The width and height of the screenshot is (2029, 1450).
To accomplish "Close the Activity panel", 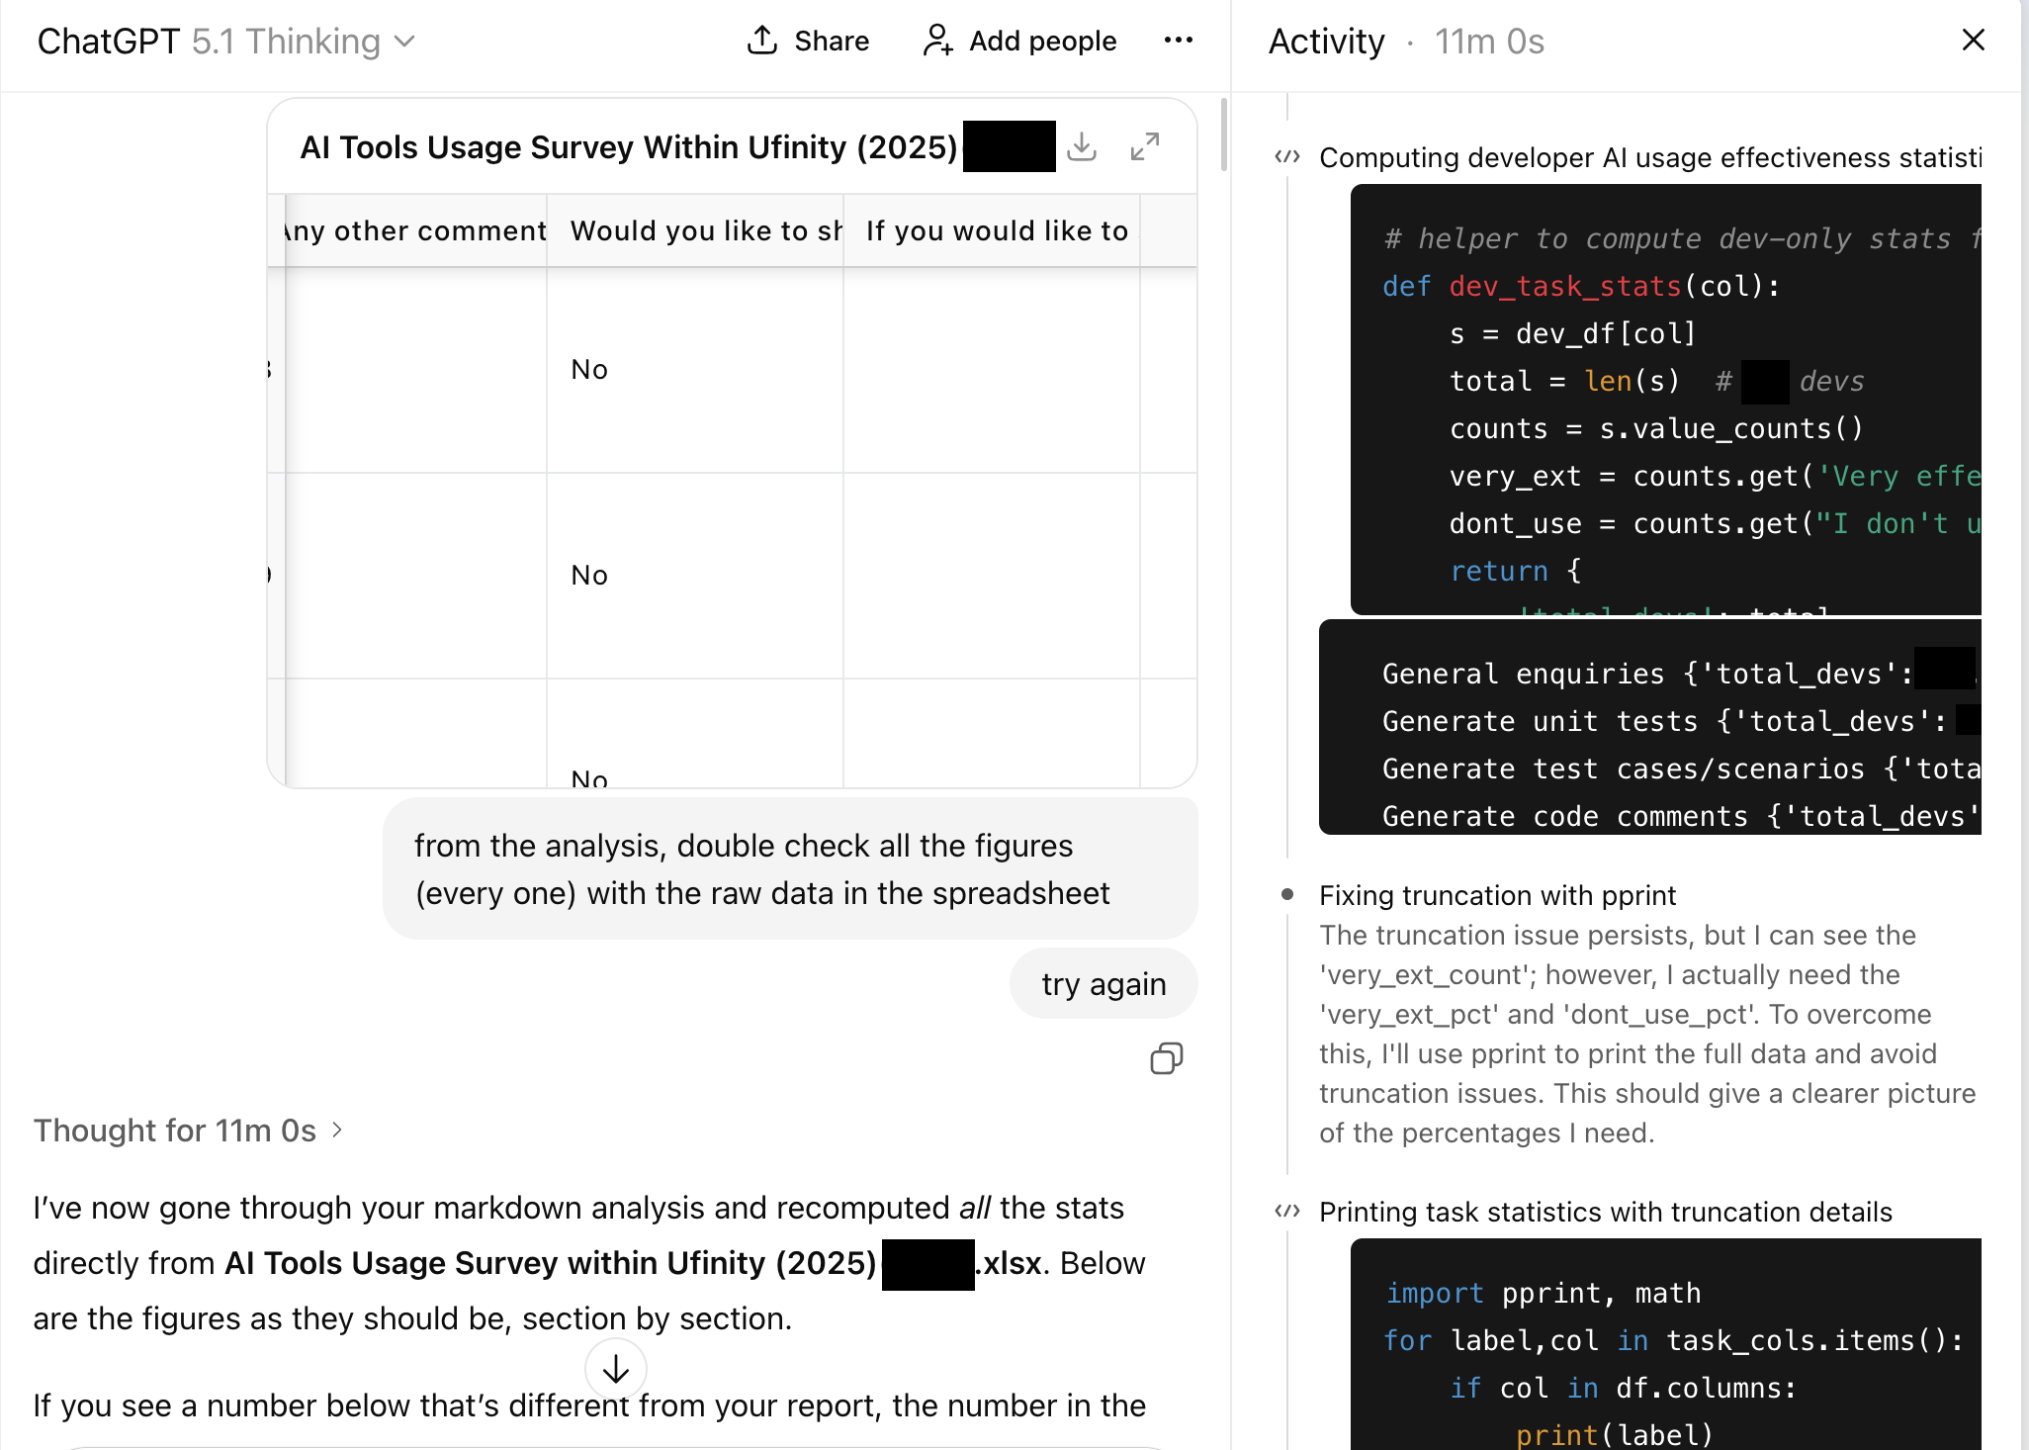I will (x=1973, y=41).
